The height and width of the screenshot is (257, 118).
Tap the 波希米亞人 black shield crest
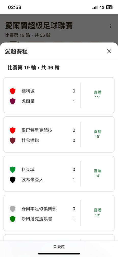point(13,180)
